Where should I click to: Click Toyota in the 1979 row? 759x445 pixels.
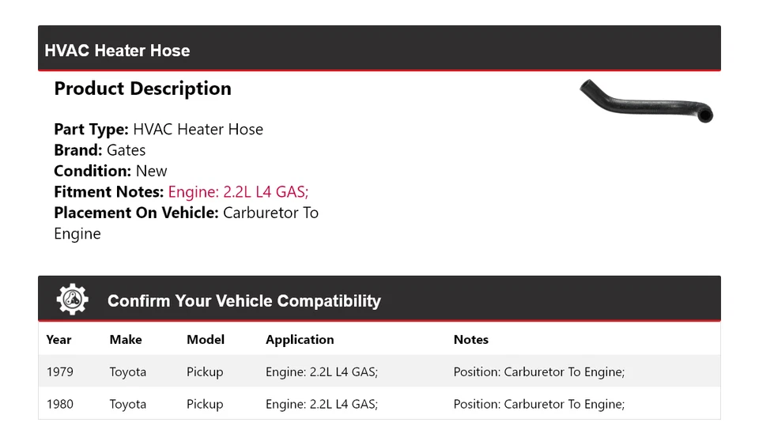127,371
